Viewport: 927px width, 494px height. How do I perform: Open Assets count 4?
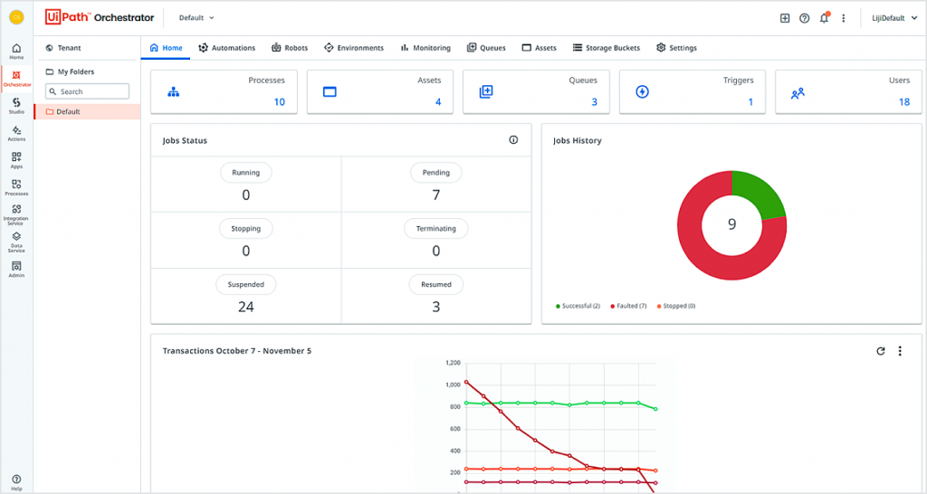point(438,101)
